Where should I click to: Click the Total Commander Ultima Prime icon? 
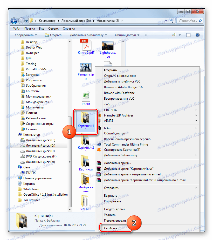[99, 145]
